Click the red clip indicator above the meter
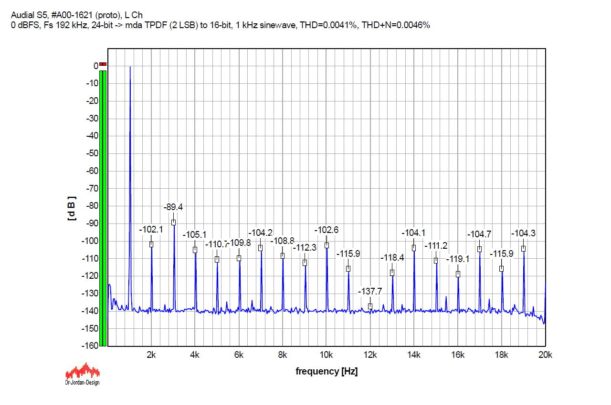 [103, 64]
